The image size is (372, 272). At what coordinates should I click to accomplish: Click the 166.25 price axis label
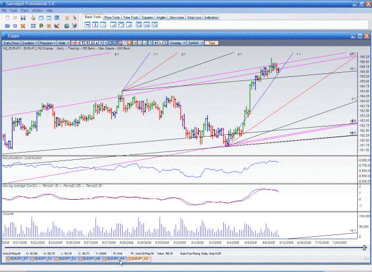point(364,57)
